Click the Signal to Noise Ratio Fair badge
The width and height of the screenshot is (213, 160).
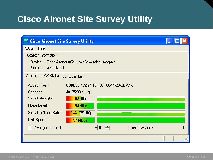[x=80, y=113]
